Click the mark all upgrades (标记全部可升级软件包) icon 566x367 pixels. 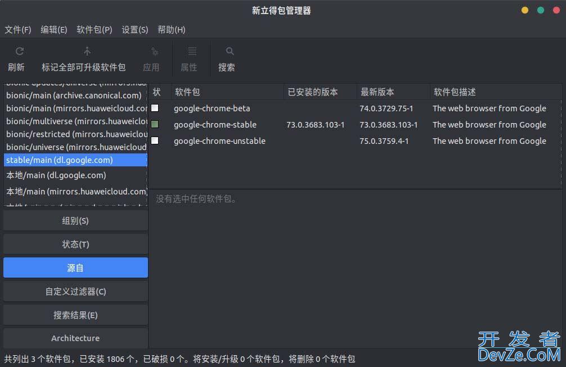[87, 51]
